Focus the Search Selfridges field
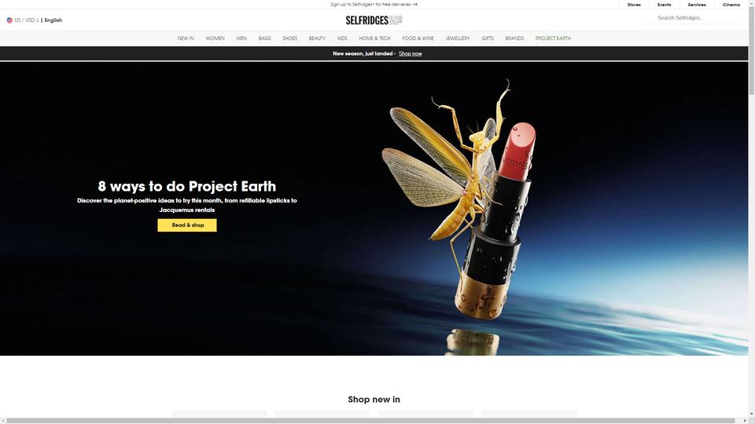The image size is (755, 424). (694, 18)
